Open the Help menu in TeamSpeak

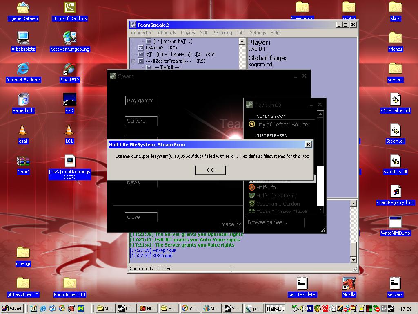[x=275, y=33]
